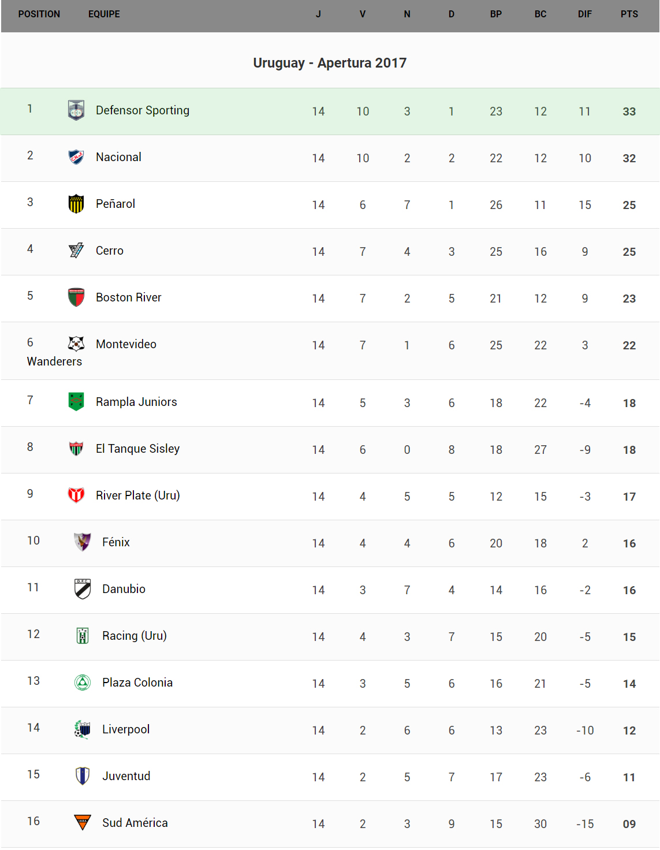Screen dimensions: 660x850
Task: Sort by the PTS column header
Action: tap(629, 14)
